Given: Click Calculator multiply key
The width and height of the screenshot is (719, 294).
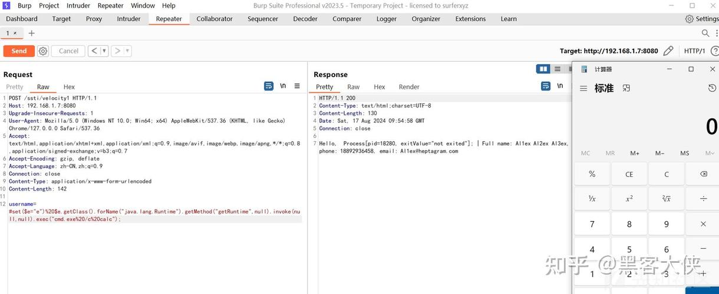Looking at the screenshot, I should 702,224.
